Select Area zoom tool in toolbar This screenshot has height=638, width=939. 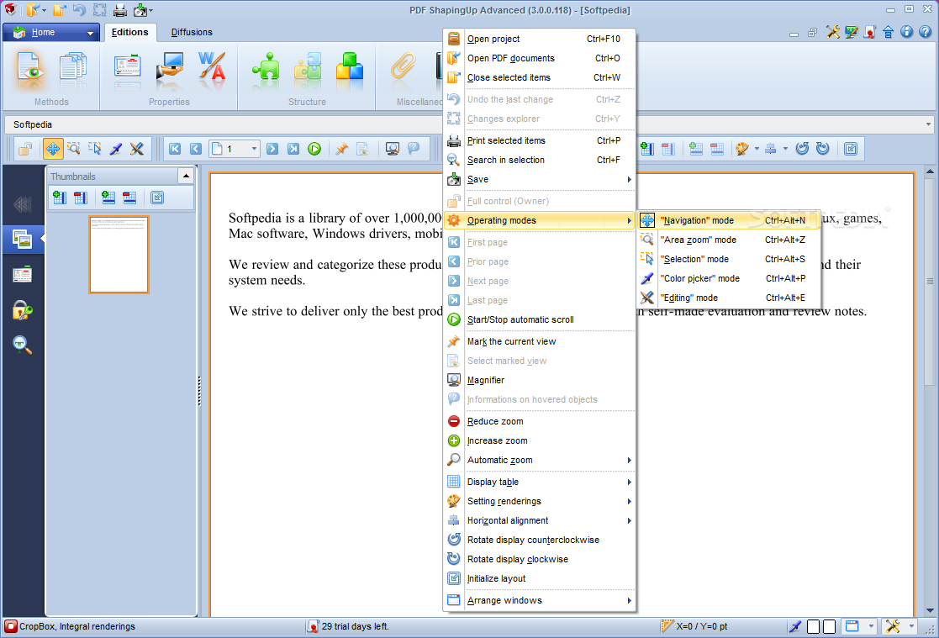74,149
